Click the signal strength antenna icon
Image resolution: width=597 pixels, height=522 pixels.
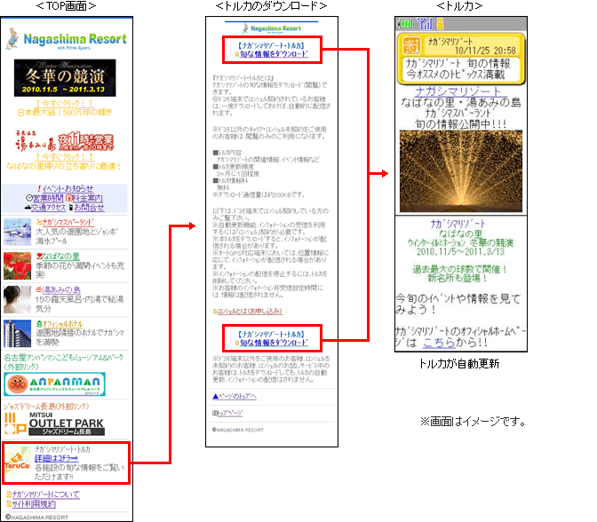tap(425, 24)
